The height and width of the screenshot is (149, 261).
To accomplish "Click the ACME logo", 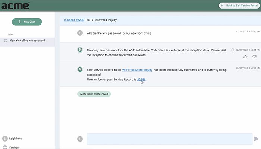I will [x=15, y=6].
